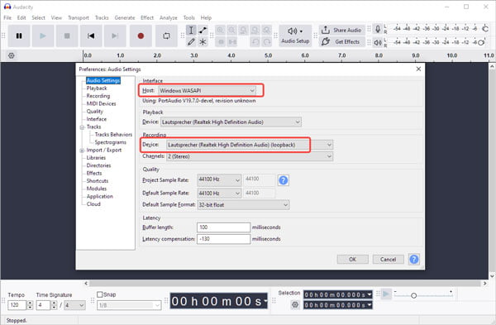
Task: Select Recording in preferences tree
Action: [98, 96]
